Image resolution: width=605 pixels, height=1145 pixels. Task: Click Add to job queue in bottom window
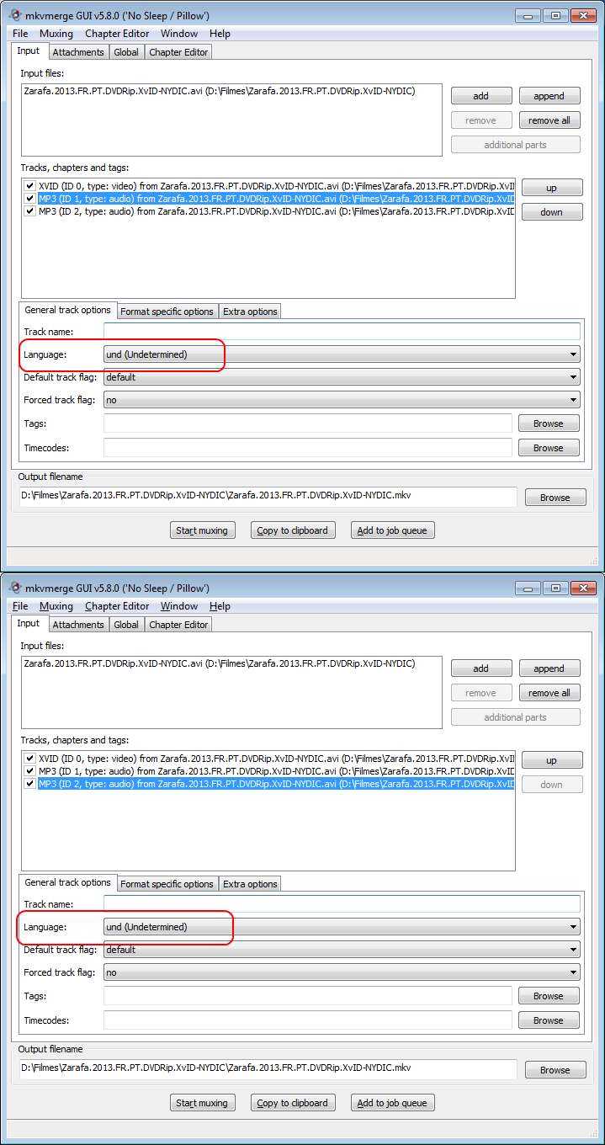392,1103
